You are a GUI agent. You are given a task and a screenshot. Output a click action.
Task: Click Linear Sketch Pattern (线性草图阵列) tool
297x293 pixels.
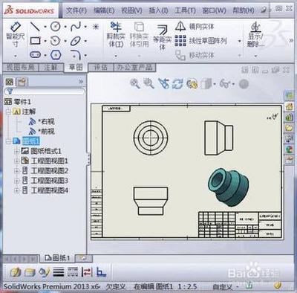(x=201, y=41)
